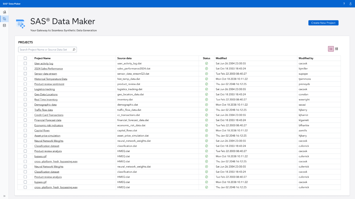The image size is (355, 199).
Task: Switch to list view
Action: pos(331,49)
